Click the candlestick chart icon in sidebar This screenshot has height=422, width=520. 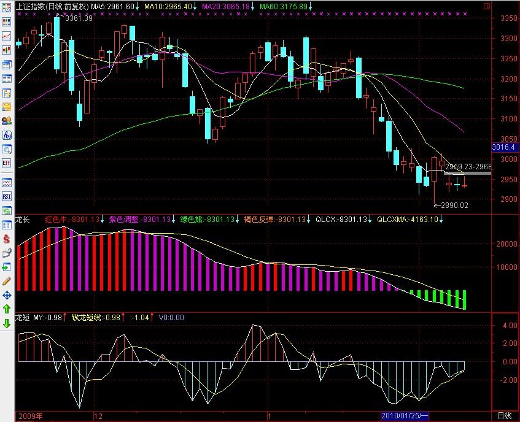[x=7, y=50]
